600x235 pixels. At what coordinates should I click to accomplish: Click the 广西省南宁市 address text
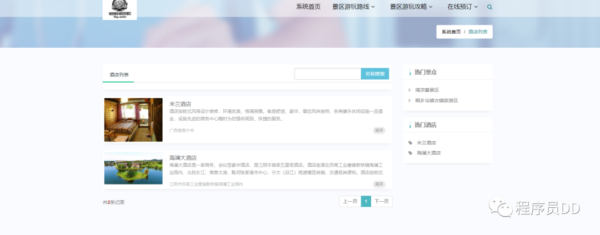182,130
